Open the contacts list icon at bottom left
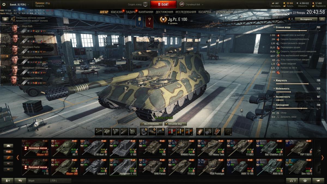 7,180
